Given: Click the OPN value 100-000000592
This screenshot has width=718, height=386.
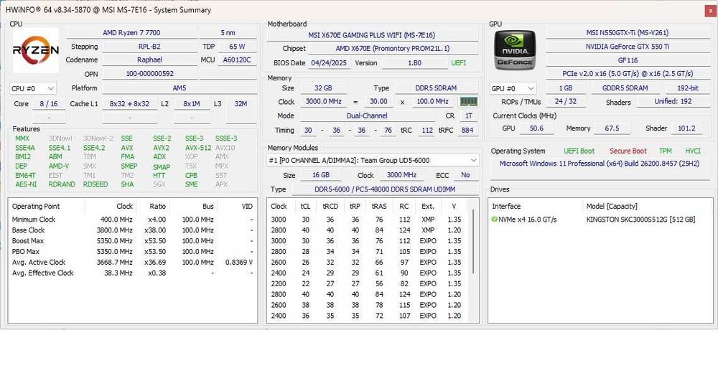Looking at the screenshot, I should tap(149, 74).
